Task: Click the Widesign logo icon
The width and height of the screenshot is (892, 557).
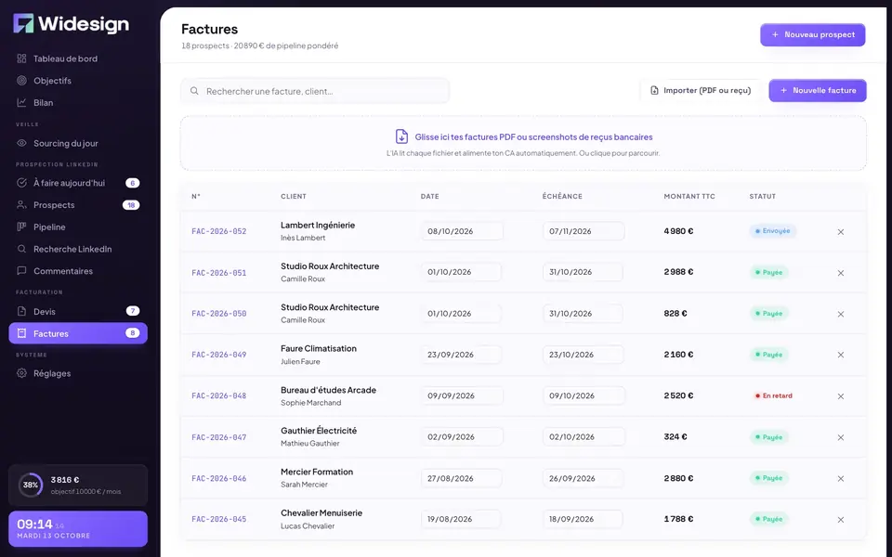Action: (24, 23)
